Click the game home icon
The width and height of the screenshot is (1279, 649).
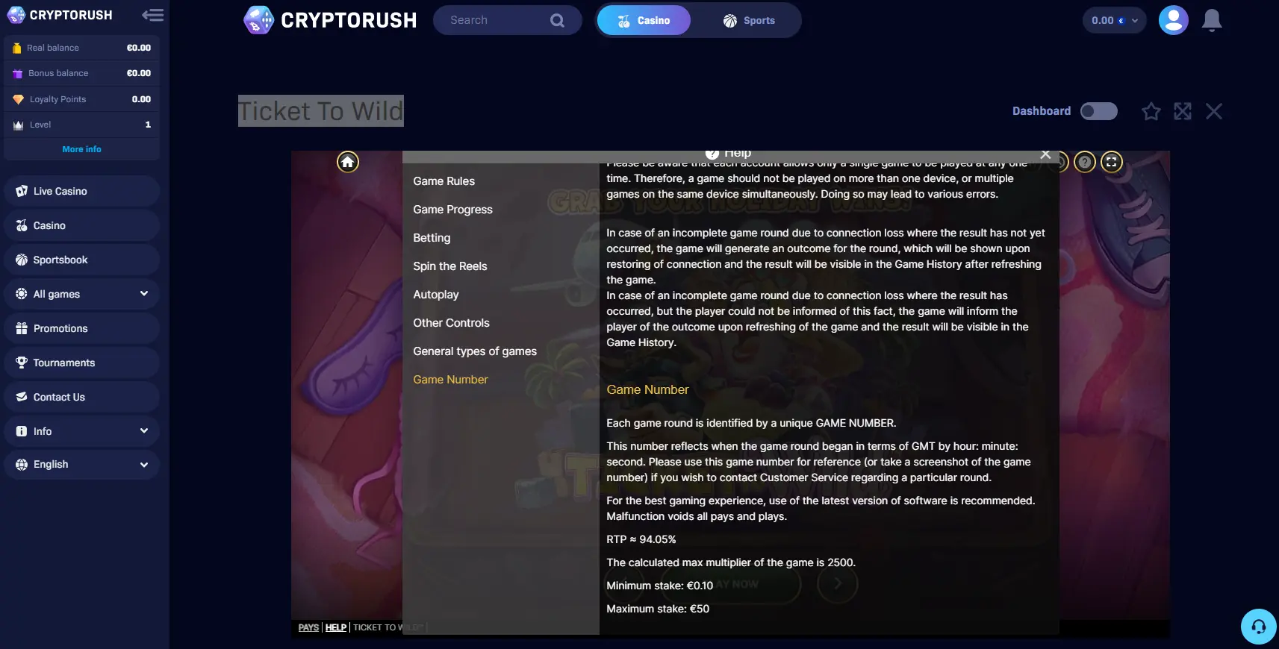pos(348,162)
